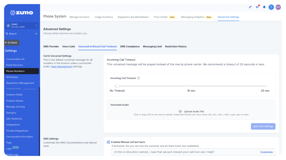The width and height of the screenshot is (286, 160).
Task: Open Custom Values in sidebar
Action: (15, 101)
